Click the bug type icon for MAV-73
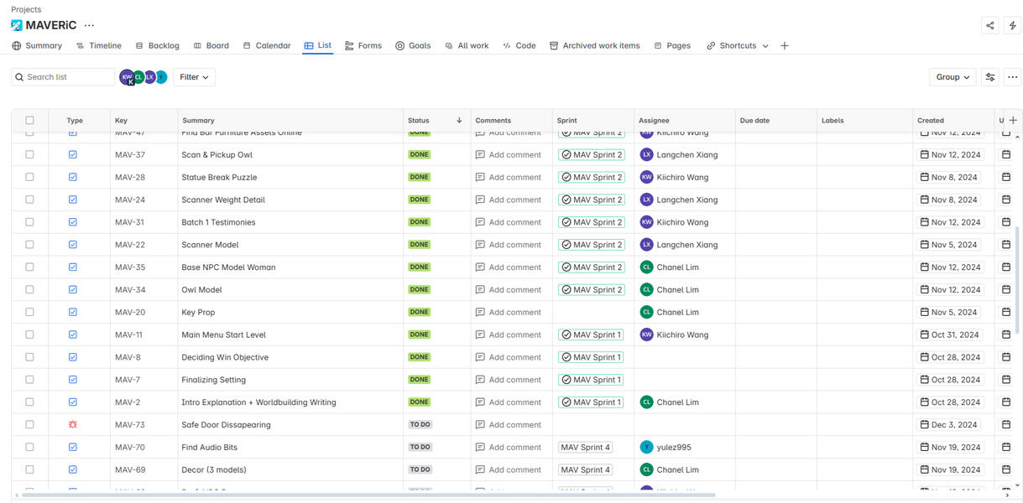 (x=73, y=425)
